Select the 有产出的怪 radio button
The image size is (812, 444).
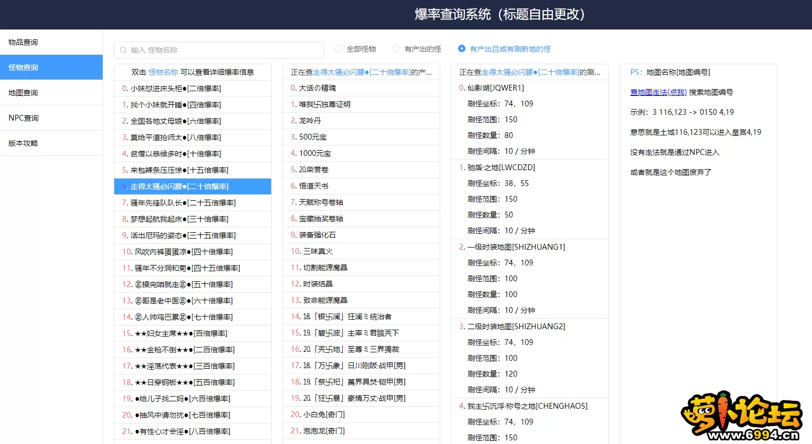pos(397,48)
